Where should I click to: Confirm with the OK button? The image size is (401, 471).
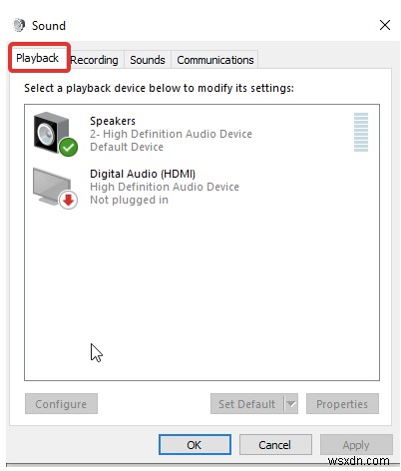pos(195,444)
